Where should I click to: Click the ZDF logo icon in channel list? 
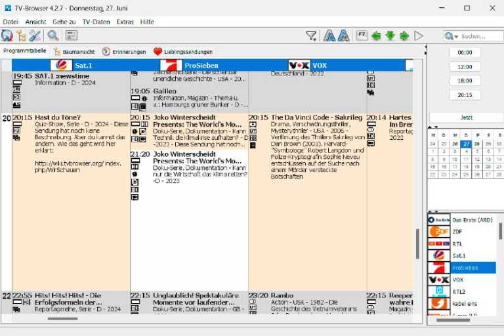click(439, 232)
